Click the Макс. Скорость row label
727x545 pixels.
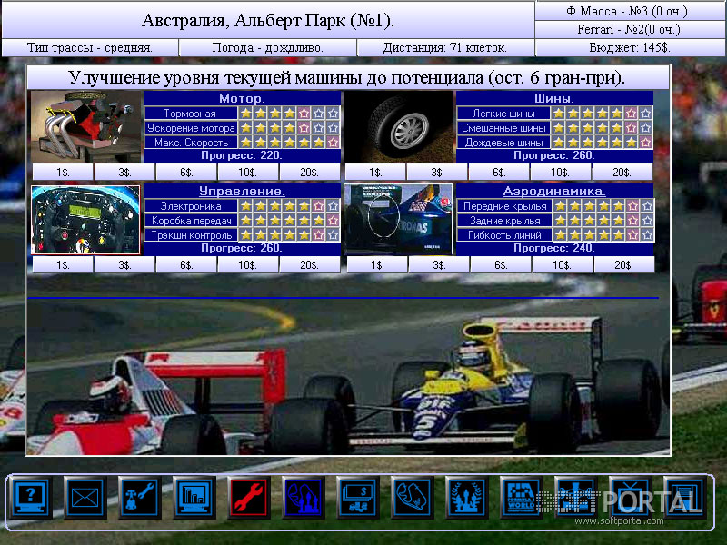tap(191, 143)
